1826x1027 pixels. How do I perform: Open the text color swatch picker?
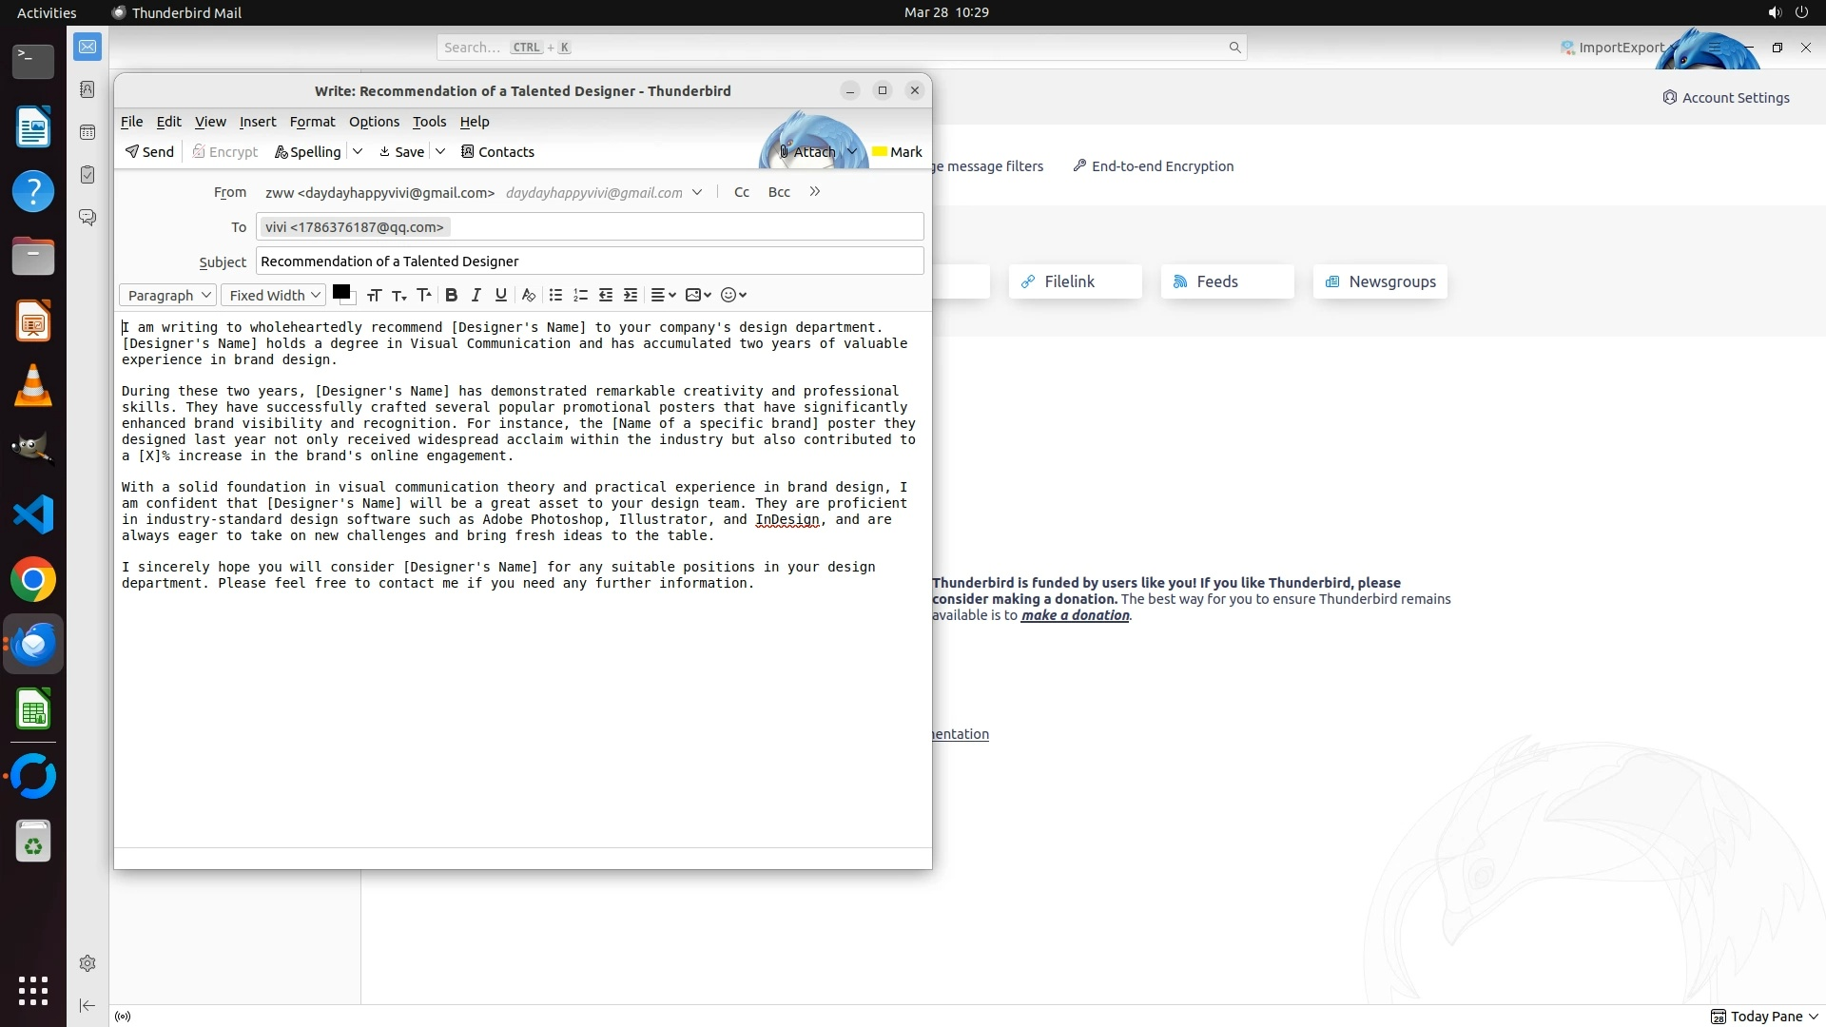[341, 293]
